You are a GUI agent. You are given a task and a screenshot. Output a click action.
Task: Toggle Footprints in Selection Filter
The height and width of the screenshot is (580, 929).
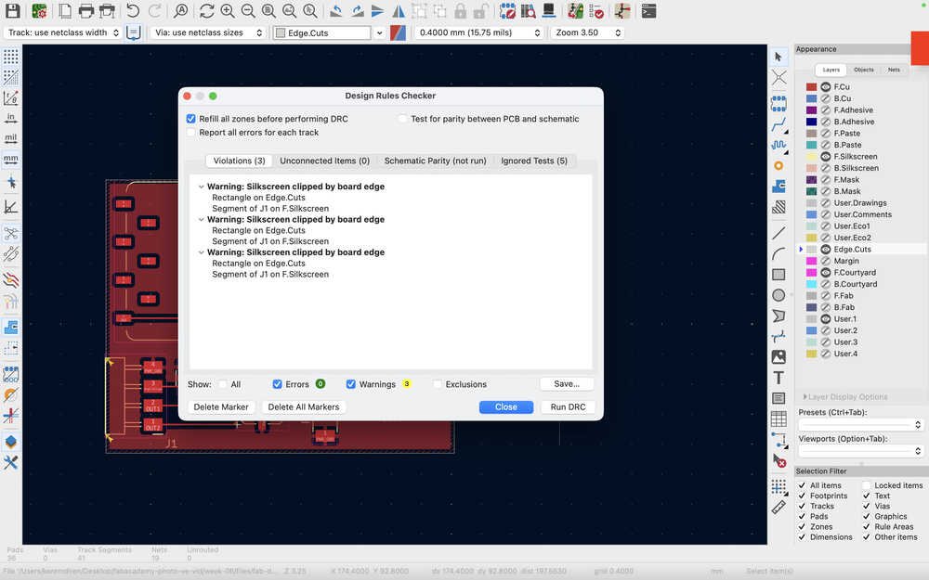point(802,496)
